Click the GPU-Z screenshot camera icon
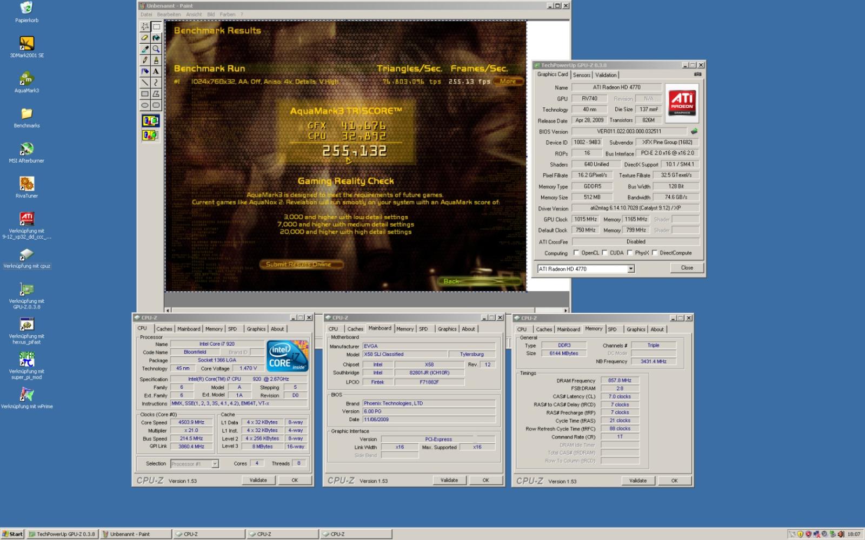Image resolution: width=865 pixels, height=540 pixels. click(698, 74)
